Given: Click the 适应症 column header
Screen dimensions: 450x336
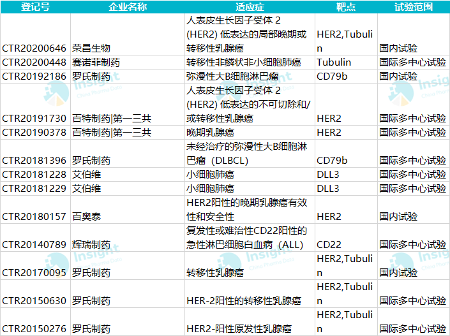Looking at the screenshot, I should [x=250, y=6].
